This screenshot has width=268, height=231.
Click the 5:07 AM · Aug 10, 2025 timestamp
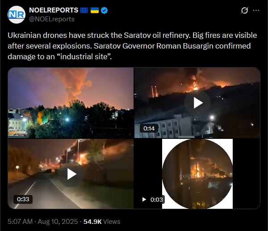[x=43, y=222]
